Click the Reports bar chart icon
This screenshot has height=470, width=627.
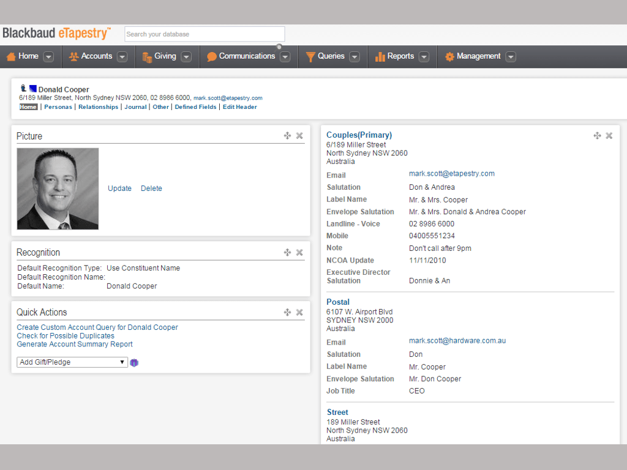coord(380,56)
